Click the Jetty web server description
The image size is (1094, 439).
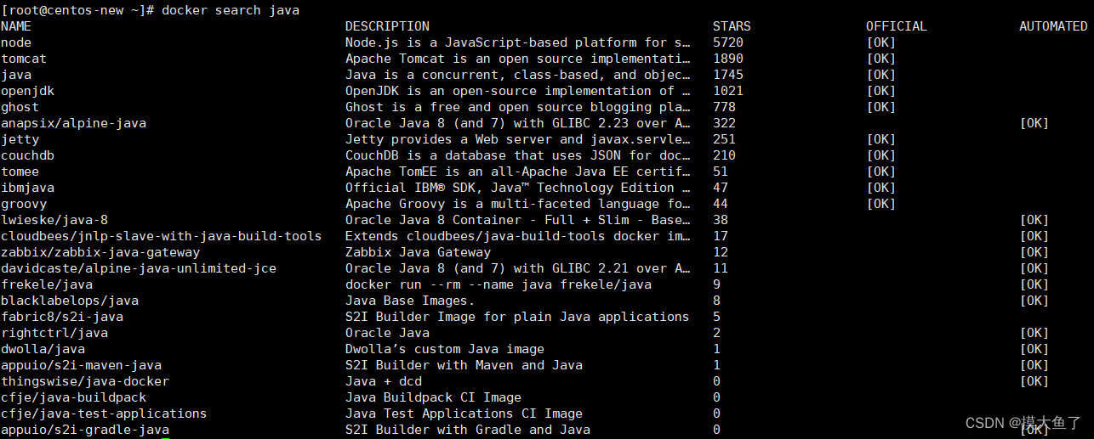click(x=518, y=139)
